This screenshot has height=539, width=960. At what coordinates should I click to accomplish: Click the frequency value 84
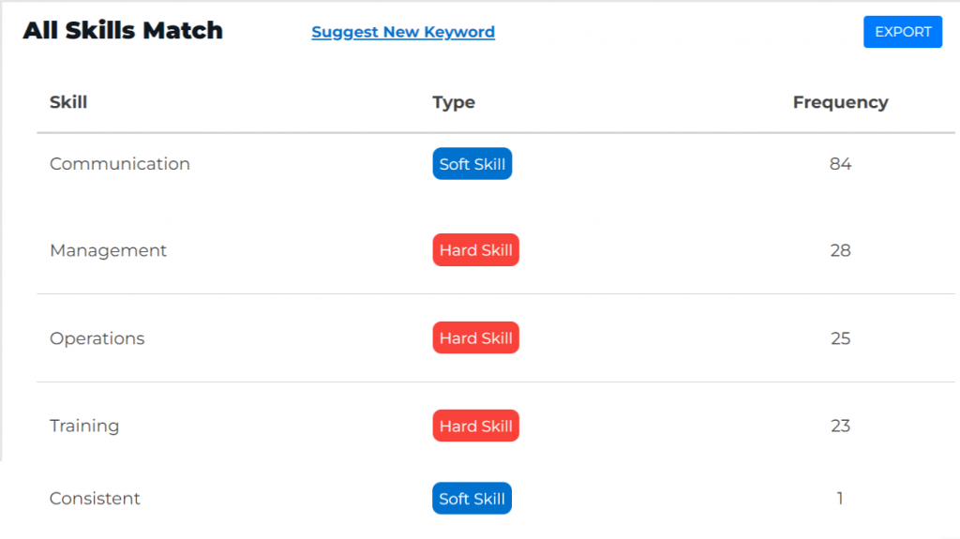(840, 164)
